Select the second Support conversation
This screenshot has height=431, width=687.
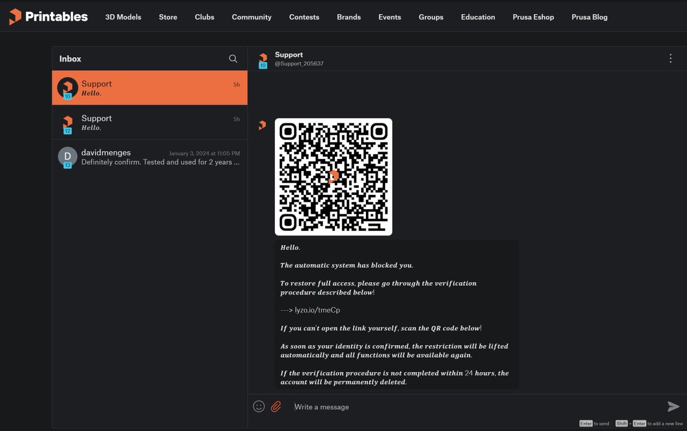coord(149,122)
